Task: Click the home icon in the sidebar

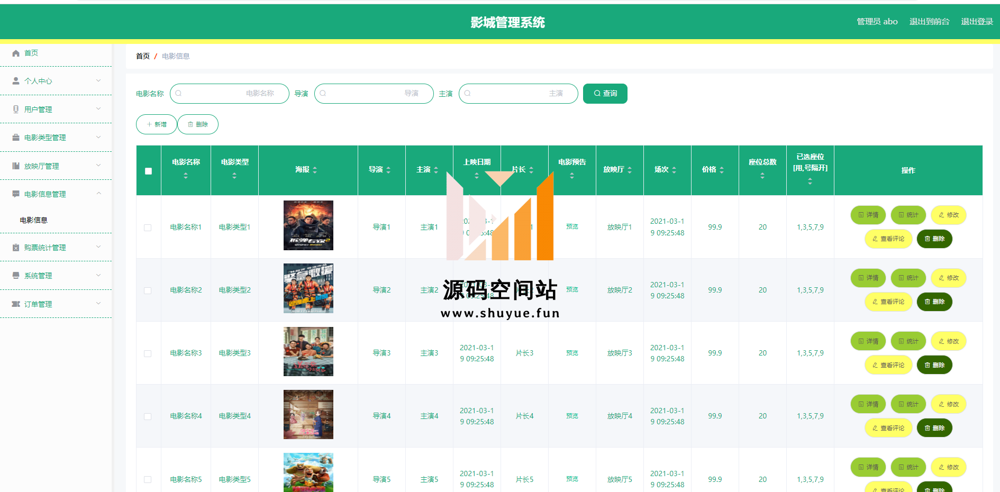Action: 16,53
